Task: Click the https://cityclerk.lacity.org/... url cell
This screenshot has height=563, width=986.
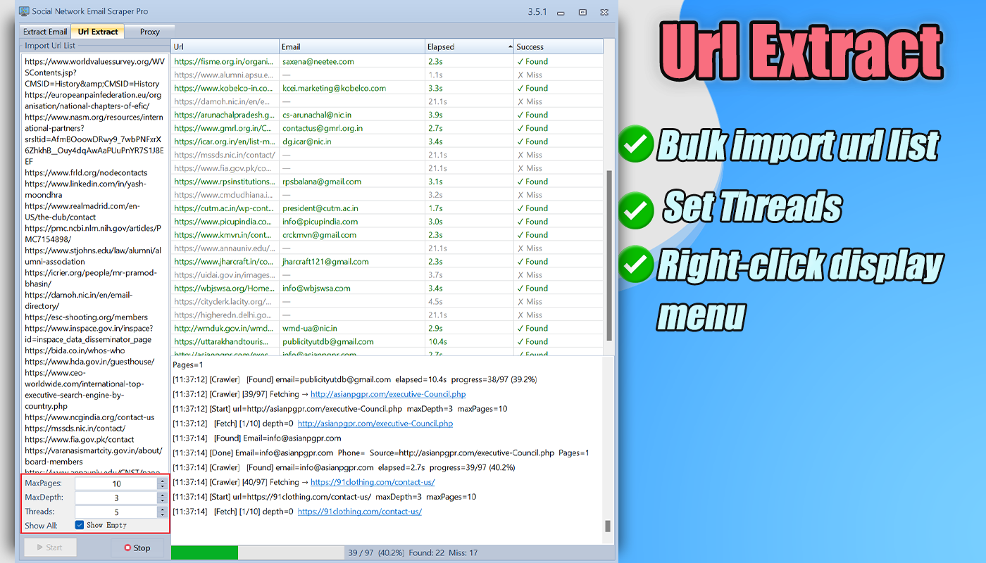Action: pos(225,302)
